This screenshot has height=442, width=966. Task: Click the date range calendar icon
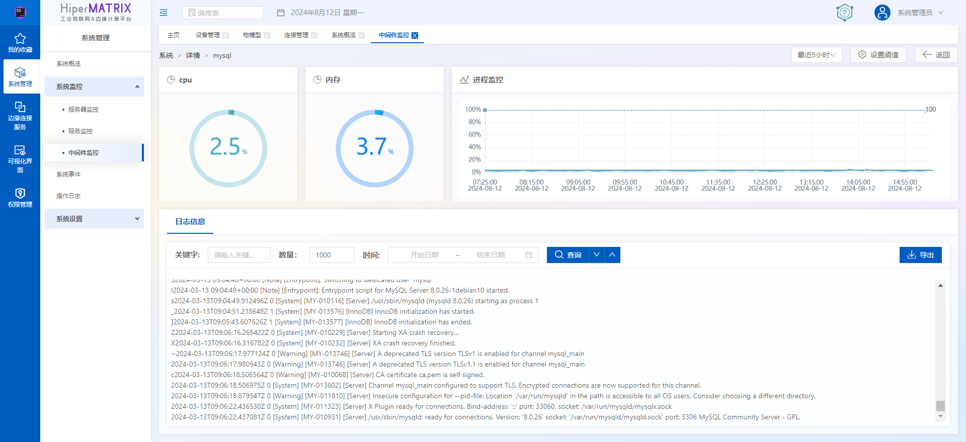pos(529,255)
